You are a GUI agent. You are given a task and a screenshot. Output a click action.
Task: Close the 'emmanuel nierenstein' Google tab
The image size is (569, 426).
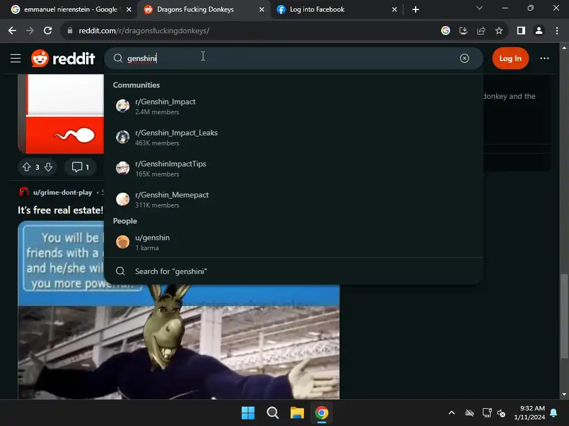[x=129, y=9]
